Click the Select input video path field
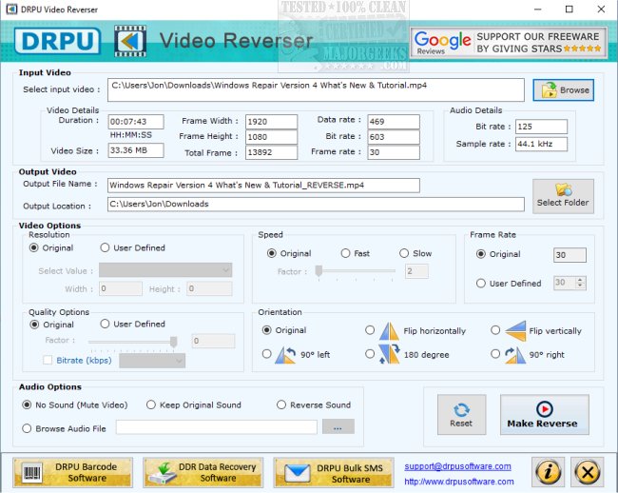 [316, 89]
